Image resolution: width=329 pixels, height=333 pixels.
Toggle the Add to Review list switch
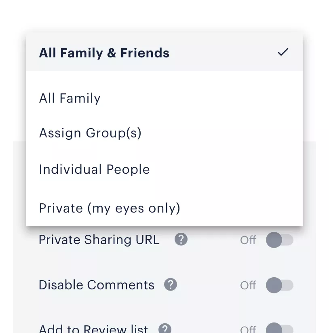280,328
